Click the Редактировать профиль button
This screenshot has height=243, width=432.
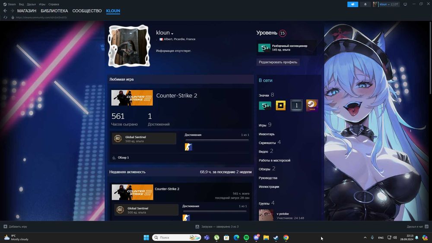[278, 62]
